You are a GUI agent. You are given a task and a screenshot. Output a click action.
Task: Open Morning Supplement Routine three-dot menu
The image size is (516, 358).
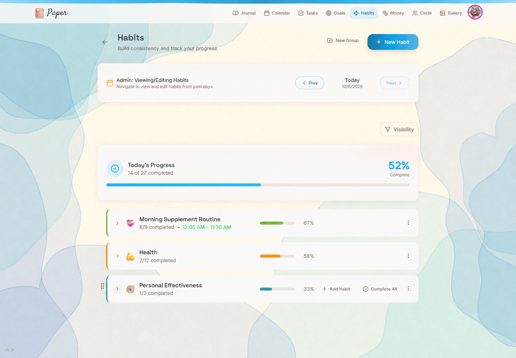point(408,223)
